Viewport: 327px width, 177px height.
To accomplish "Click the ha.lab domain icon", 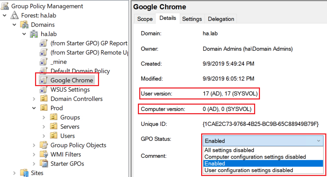I will coord(34,34).
